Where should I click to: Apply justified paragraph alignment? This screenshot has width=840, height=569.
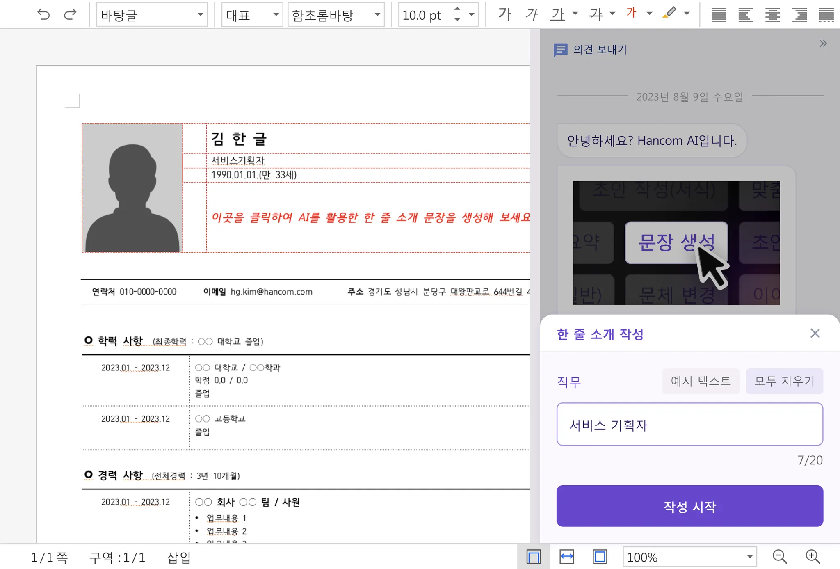pos(719,15)
